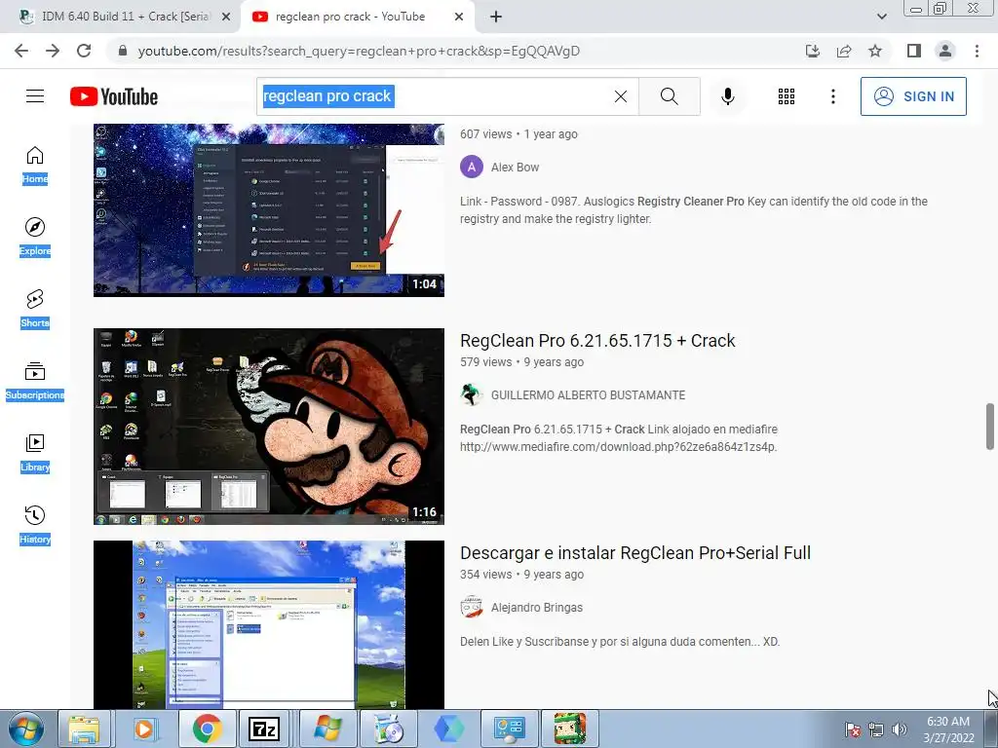
Task: Open Guillermo Bustamante channel avatar
Action: pos(472,395)
